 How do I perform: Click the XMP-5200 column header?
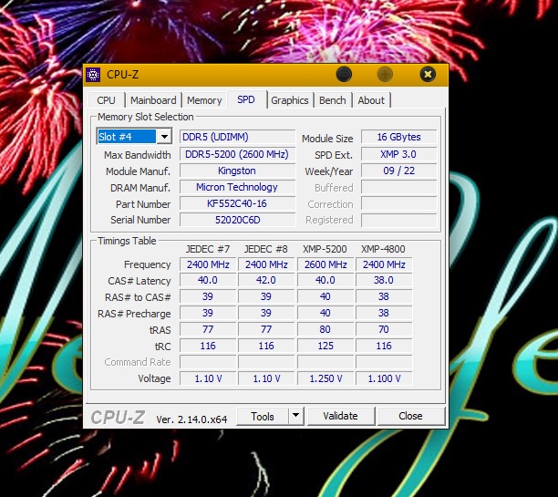pos(325,249)
